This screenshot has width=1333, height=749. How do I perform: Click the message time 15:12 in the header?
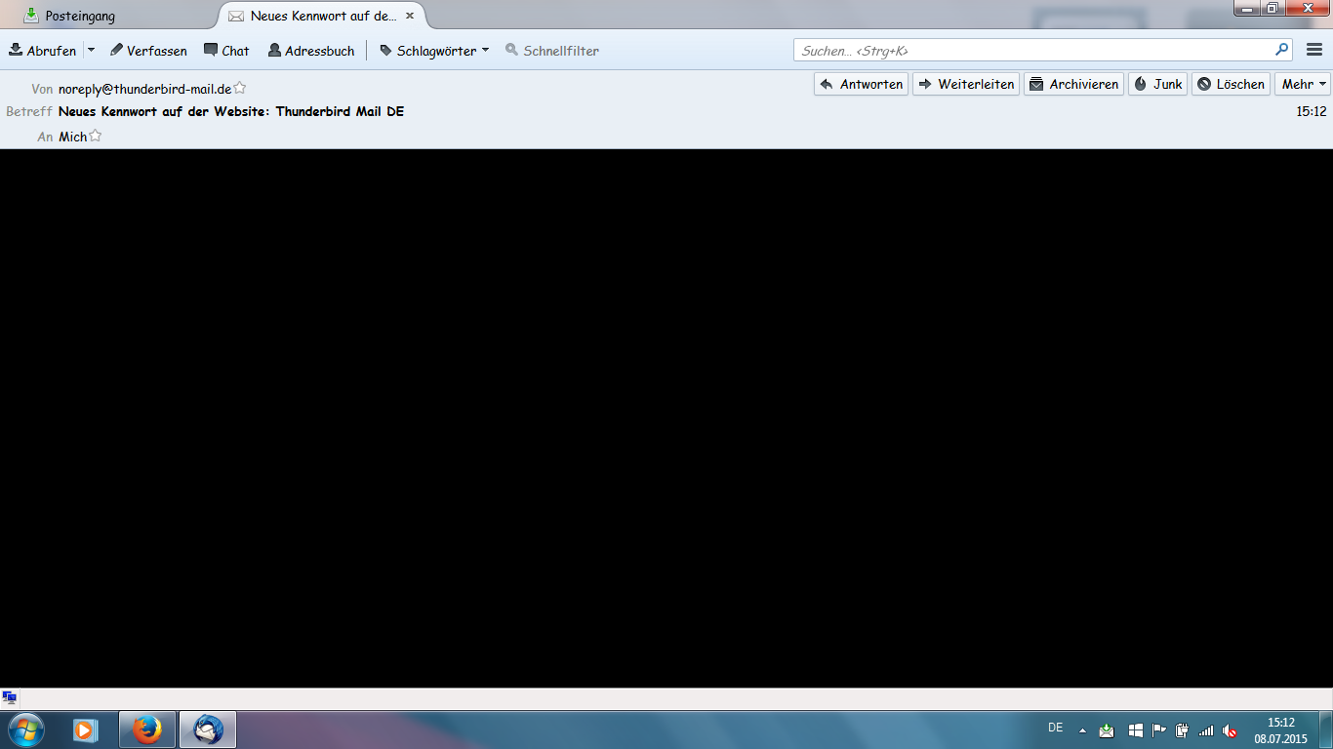click(x=1312, y=111)
